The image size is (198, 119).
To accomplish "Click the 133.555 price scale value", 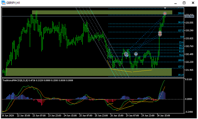I will [189, 23].
